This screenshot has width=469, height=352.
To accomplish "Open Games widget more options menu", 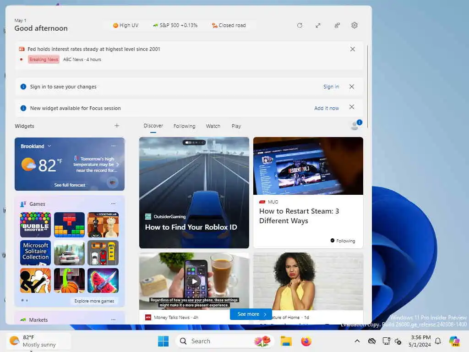I will (x=114, y=203).
